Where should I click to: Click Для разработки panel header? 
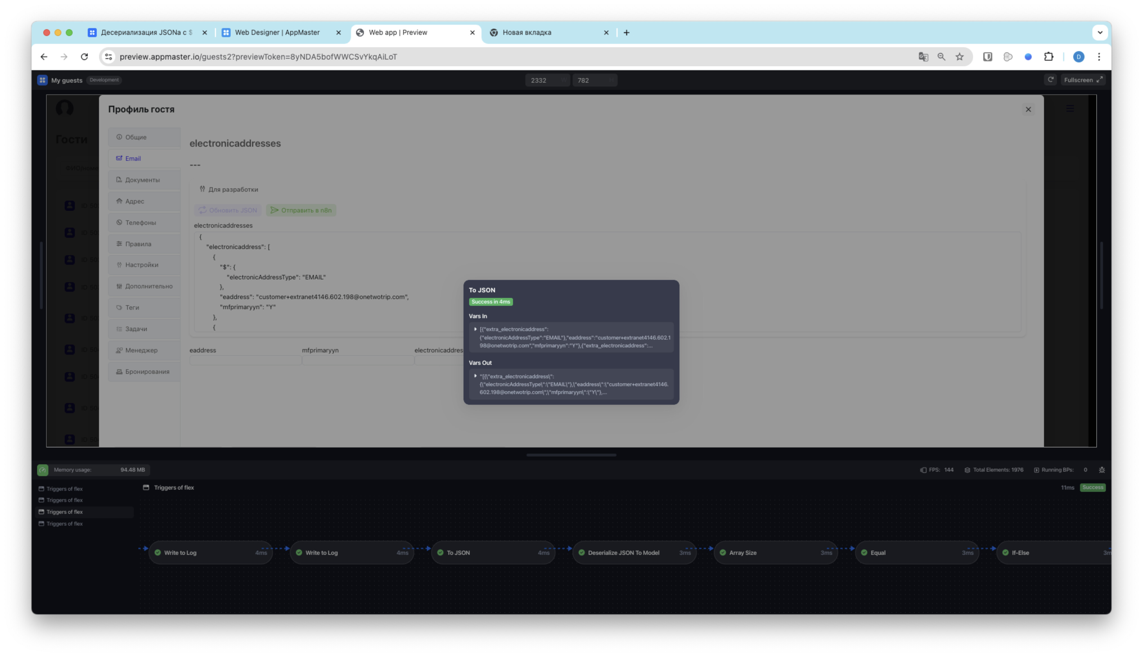229,189
